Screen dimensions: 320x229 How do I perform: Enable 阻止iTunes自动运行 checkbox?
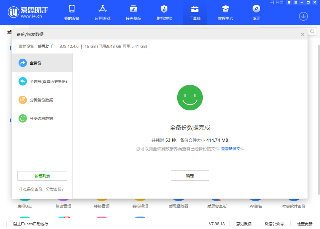coord(8,224)
